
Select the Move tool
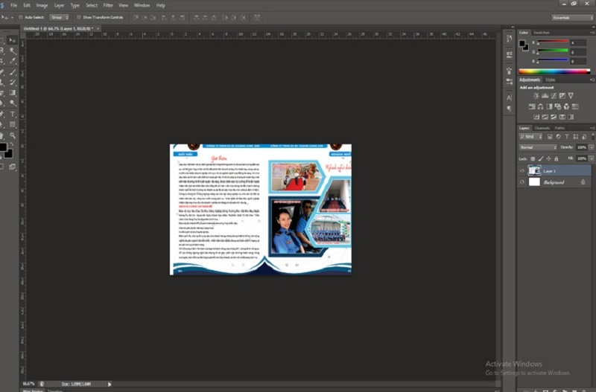(x=13, y=40)
